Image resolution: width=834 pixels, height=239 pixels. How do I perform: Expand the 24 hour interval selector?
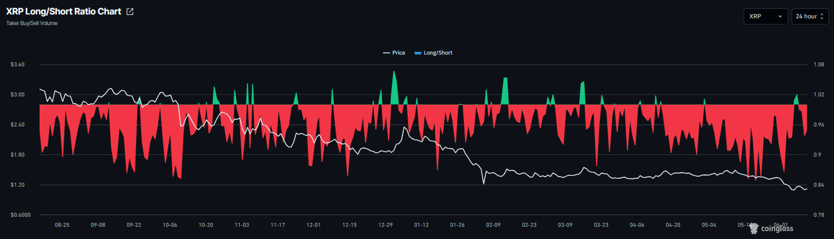[x=809, y=17]
